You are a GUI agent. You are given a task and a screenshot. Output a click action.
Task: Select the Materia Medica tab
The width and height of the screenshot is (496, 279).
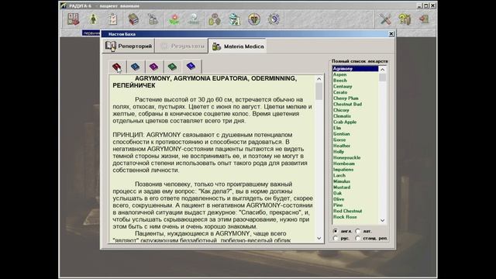pos(237,46)
